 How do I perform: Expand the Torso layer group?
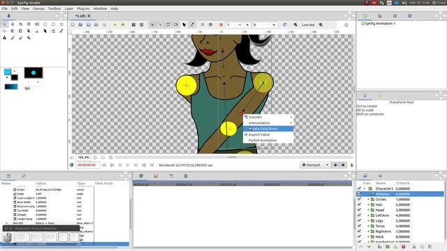click(x=368, y=226)
